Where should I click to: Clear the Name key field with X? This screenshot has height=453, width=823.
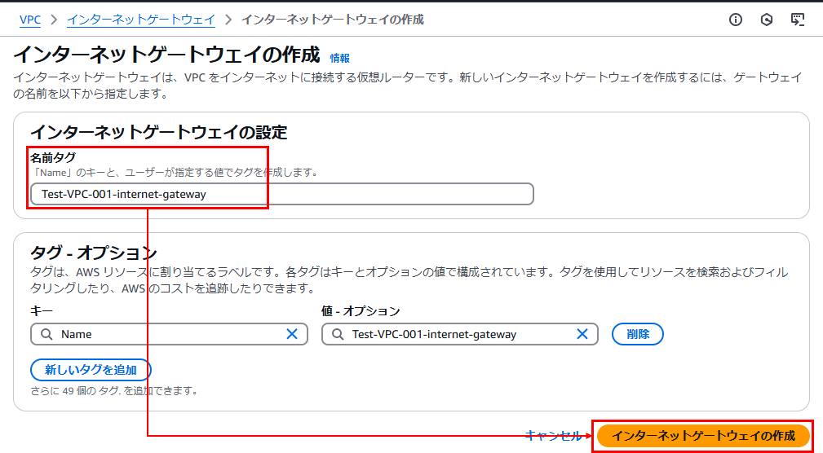pyautogui.click(x=292, y=334)
